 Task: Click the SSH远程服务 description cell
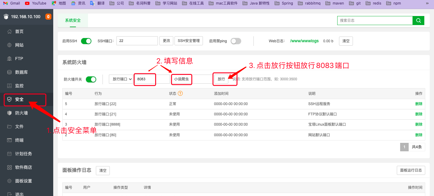tap(319, 104)
